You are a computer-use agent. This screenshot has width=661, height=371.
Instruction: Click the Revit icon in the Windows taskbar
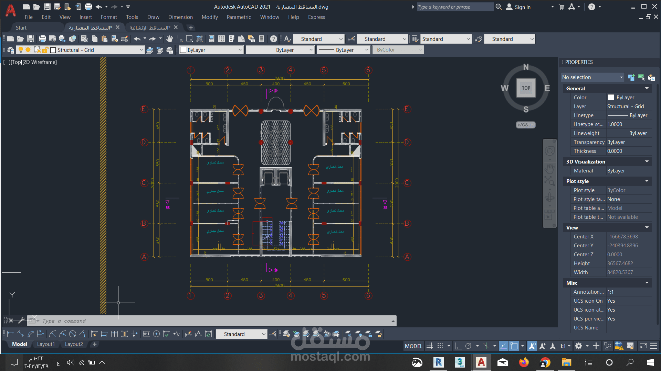pos(439,362)
